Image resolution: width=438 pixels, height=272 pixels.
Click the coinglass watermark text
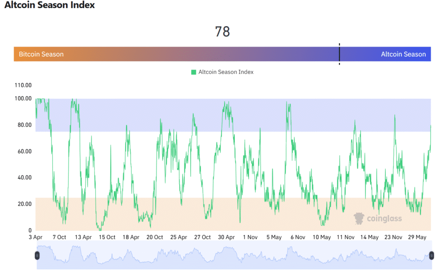[384, 219]
